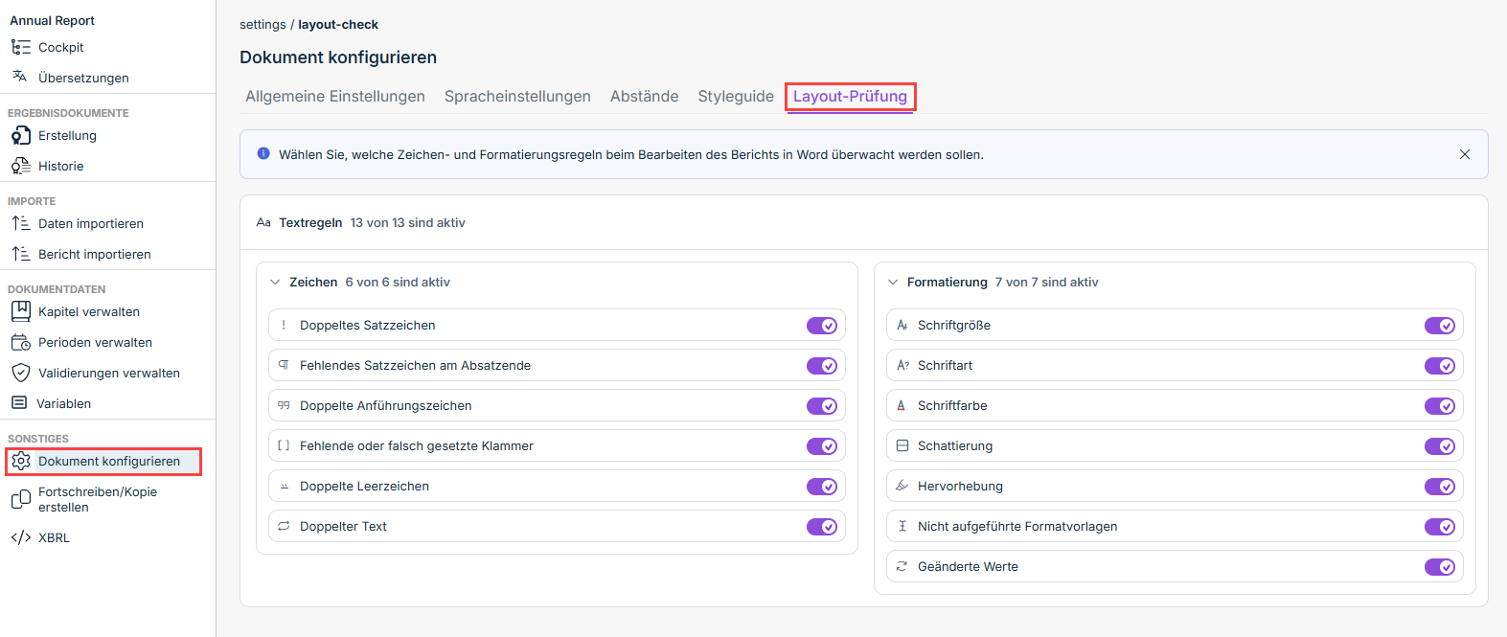Screen dimensions: 1507x637
Task: Open the Cockpit page link
Action: [61, 47]
